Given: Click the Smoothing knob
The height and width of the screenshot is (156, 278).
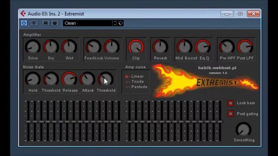Looking at the screenshot, I should click(244, 130).
